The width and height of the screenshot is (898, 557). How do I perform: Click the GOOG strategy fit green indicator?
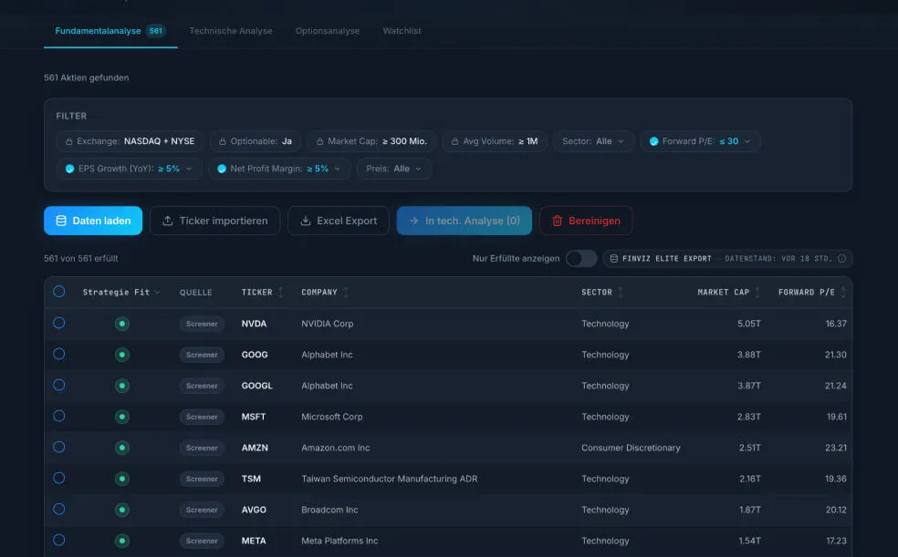pyautogui.click(x=122, y=355)
